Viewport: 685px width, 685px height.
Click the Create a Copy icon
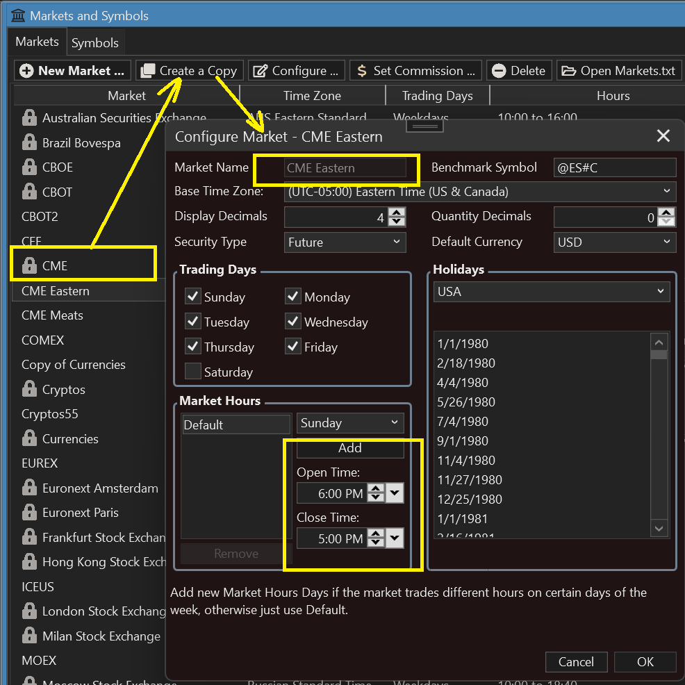coord(148,71)
